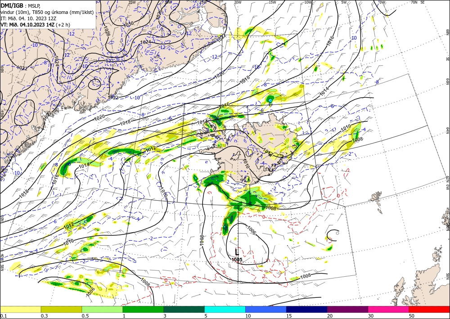
Task: Click the '20W' longitude label at top
Action: [237, 2]
